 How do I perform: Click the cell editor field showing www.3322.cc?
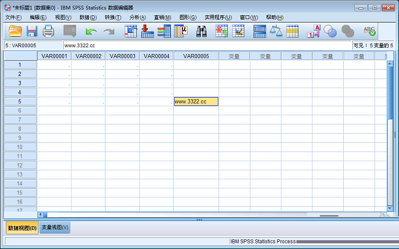point(206,45)
